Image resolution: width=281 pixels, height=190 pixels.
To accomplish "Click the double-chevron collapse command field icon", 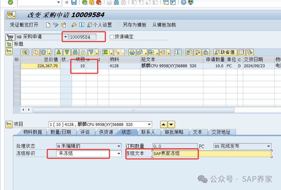I will 67,2.
